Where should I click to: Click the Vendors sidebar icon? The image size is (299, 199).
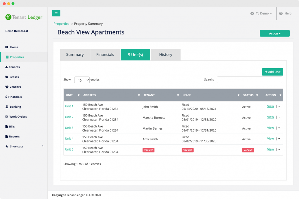tap(7, 87)
